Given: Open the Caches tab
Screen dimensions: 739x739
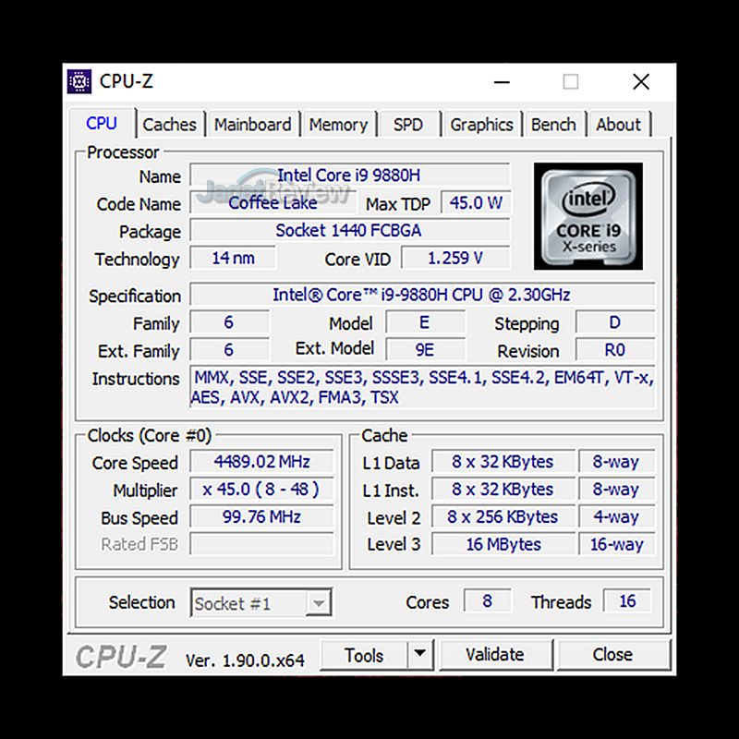Looking at the screenshot, I should pos(169,125).
